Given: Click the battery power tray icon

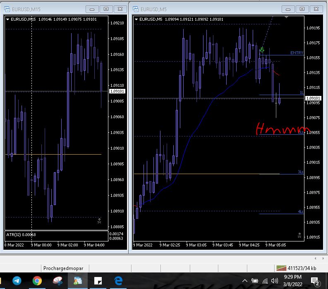Looking at the screenshot, I should [254, 281].
